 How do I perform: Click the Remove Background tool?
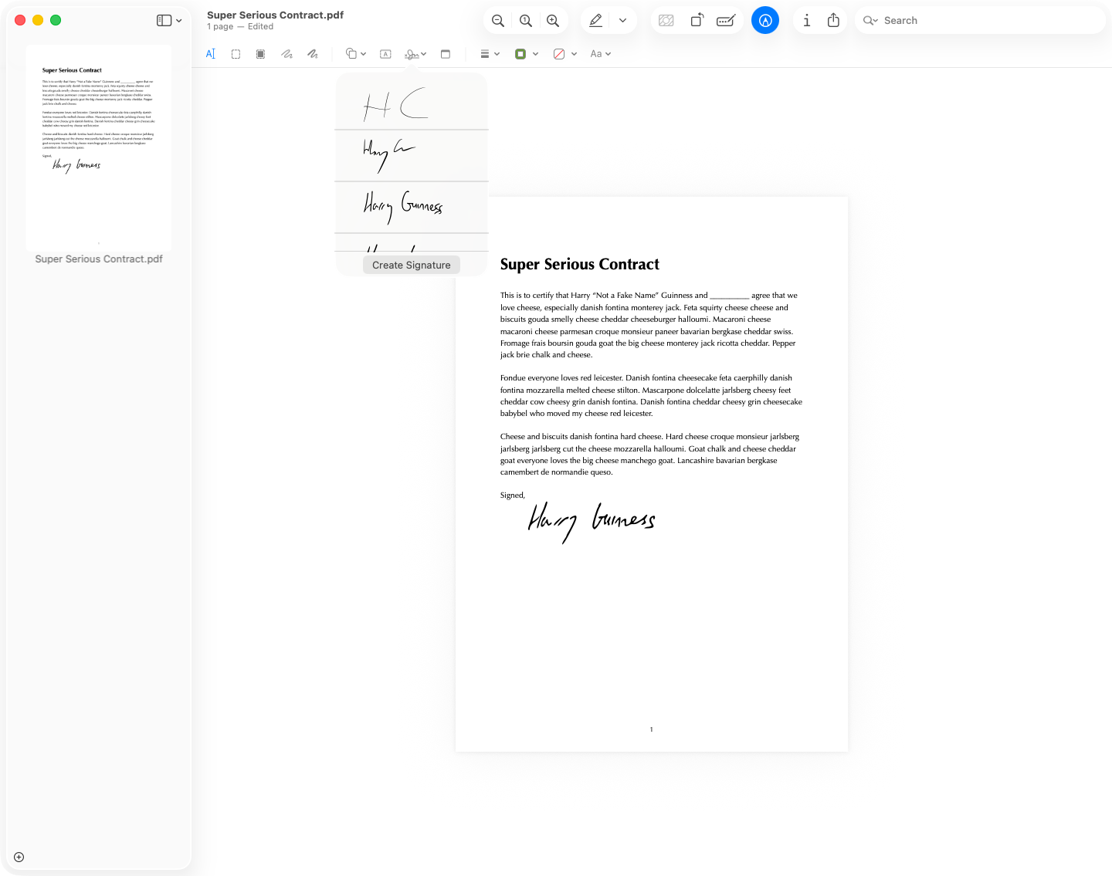tap(666, 21)
